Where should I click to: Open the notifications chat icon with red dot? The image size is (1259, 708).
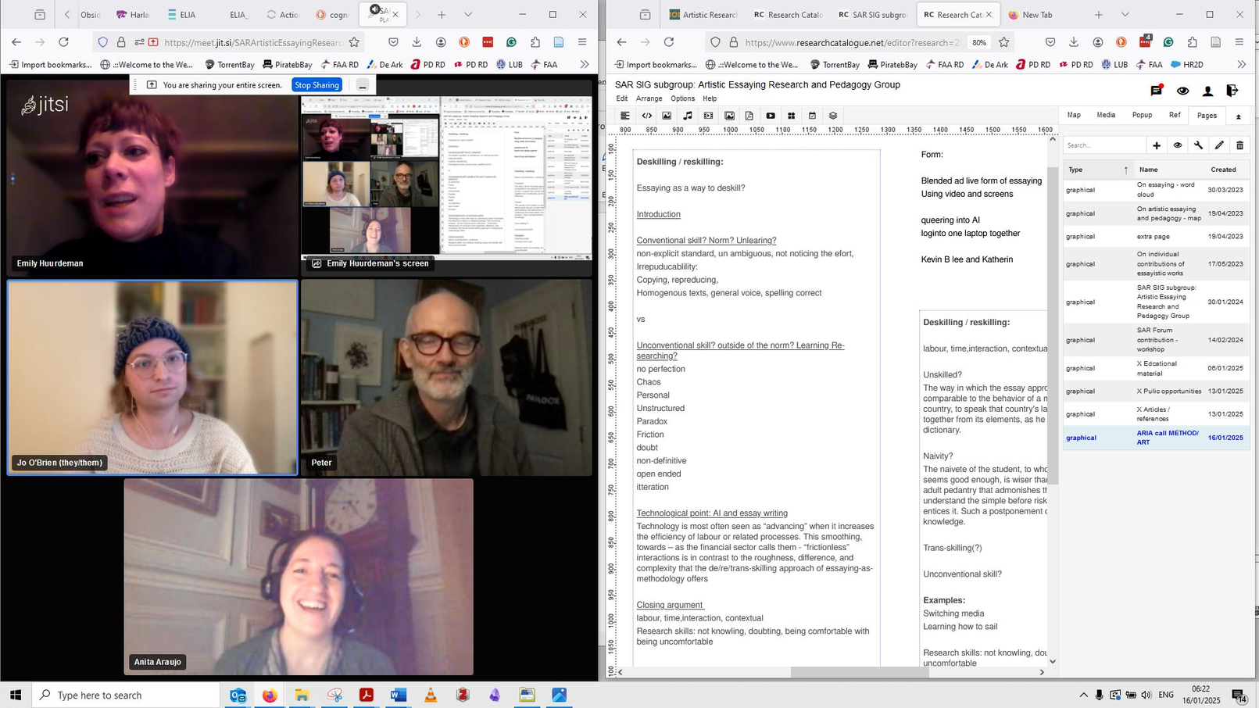click(1157, 91)
